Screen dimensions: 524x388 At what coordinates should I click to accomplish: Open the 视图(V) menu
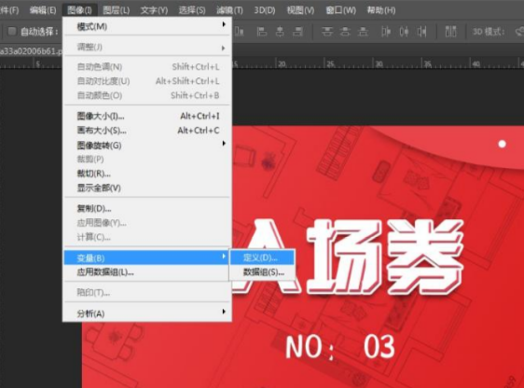click(x=300, y=10)
